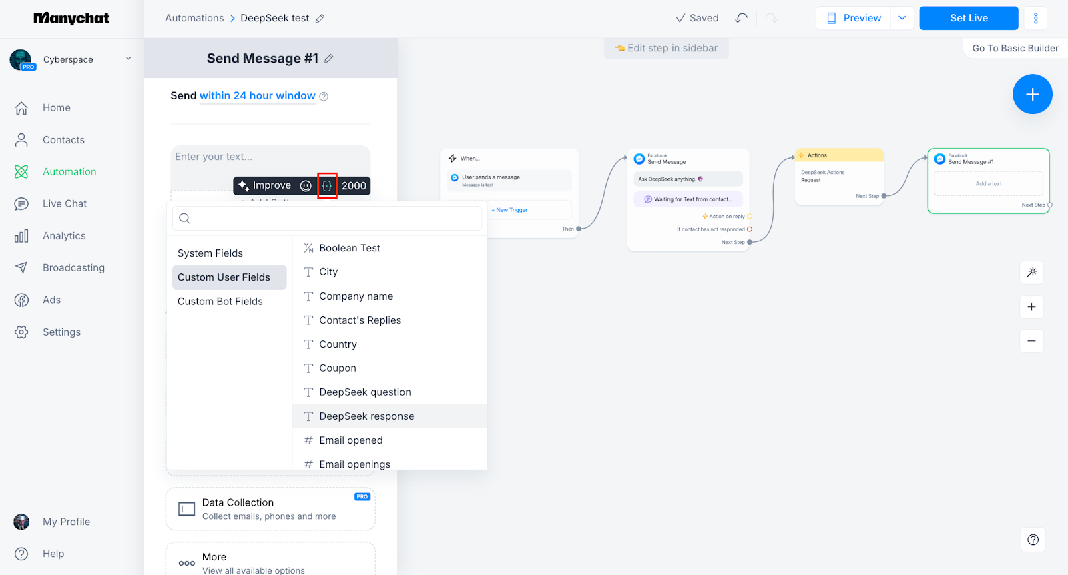Click Go To Basic Builder
This screenshot has width=1068, height=575.
tap(1015, 48)
